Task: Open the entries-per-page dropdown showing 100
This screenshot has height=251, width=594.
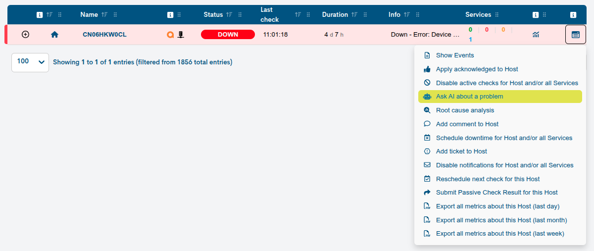Action: [x=30, y=62]
